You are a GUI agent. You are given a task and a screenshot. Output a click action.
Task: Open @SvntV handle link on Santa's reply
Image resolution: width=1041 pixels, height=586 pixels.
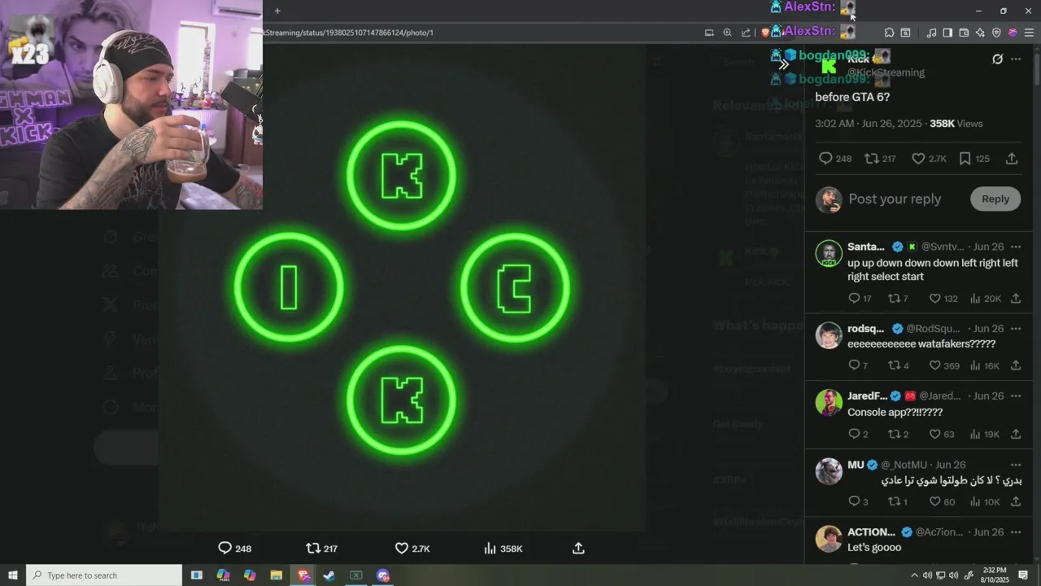[943, 247]
